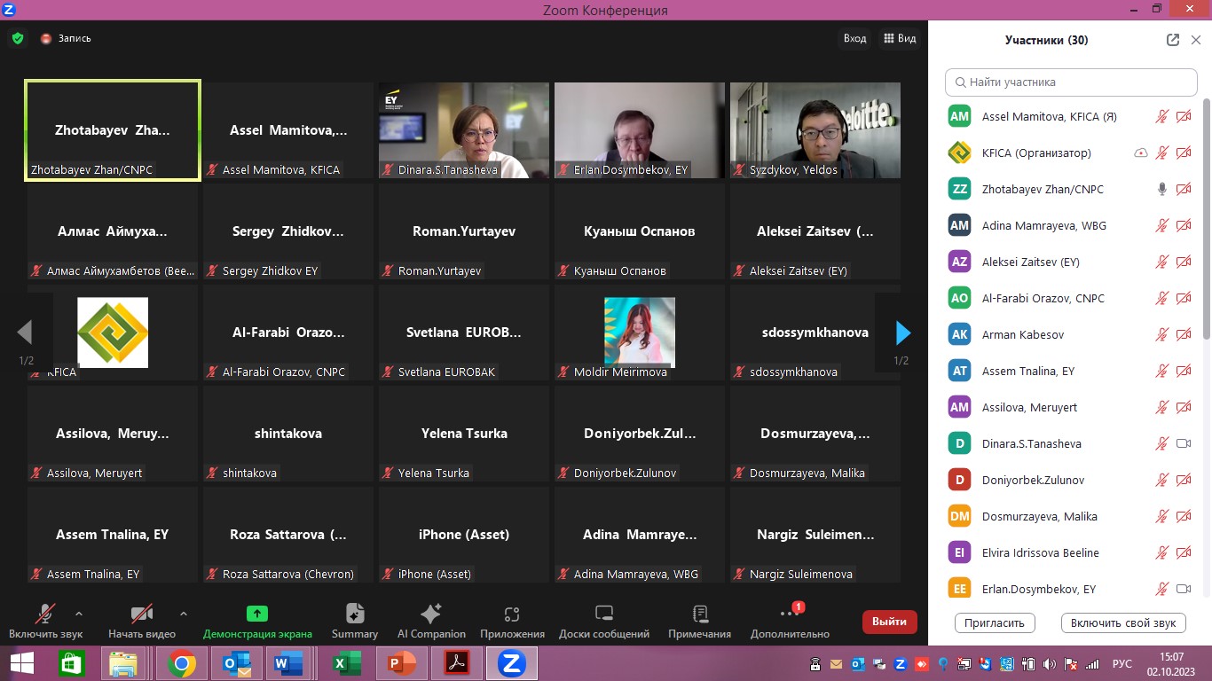This screenshot has width=1212, height=681.
Task: Click Пригласить invite button
Action: (x=995, y=622)
